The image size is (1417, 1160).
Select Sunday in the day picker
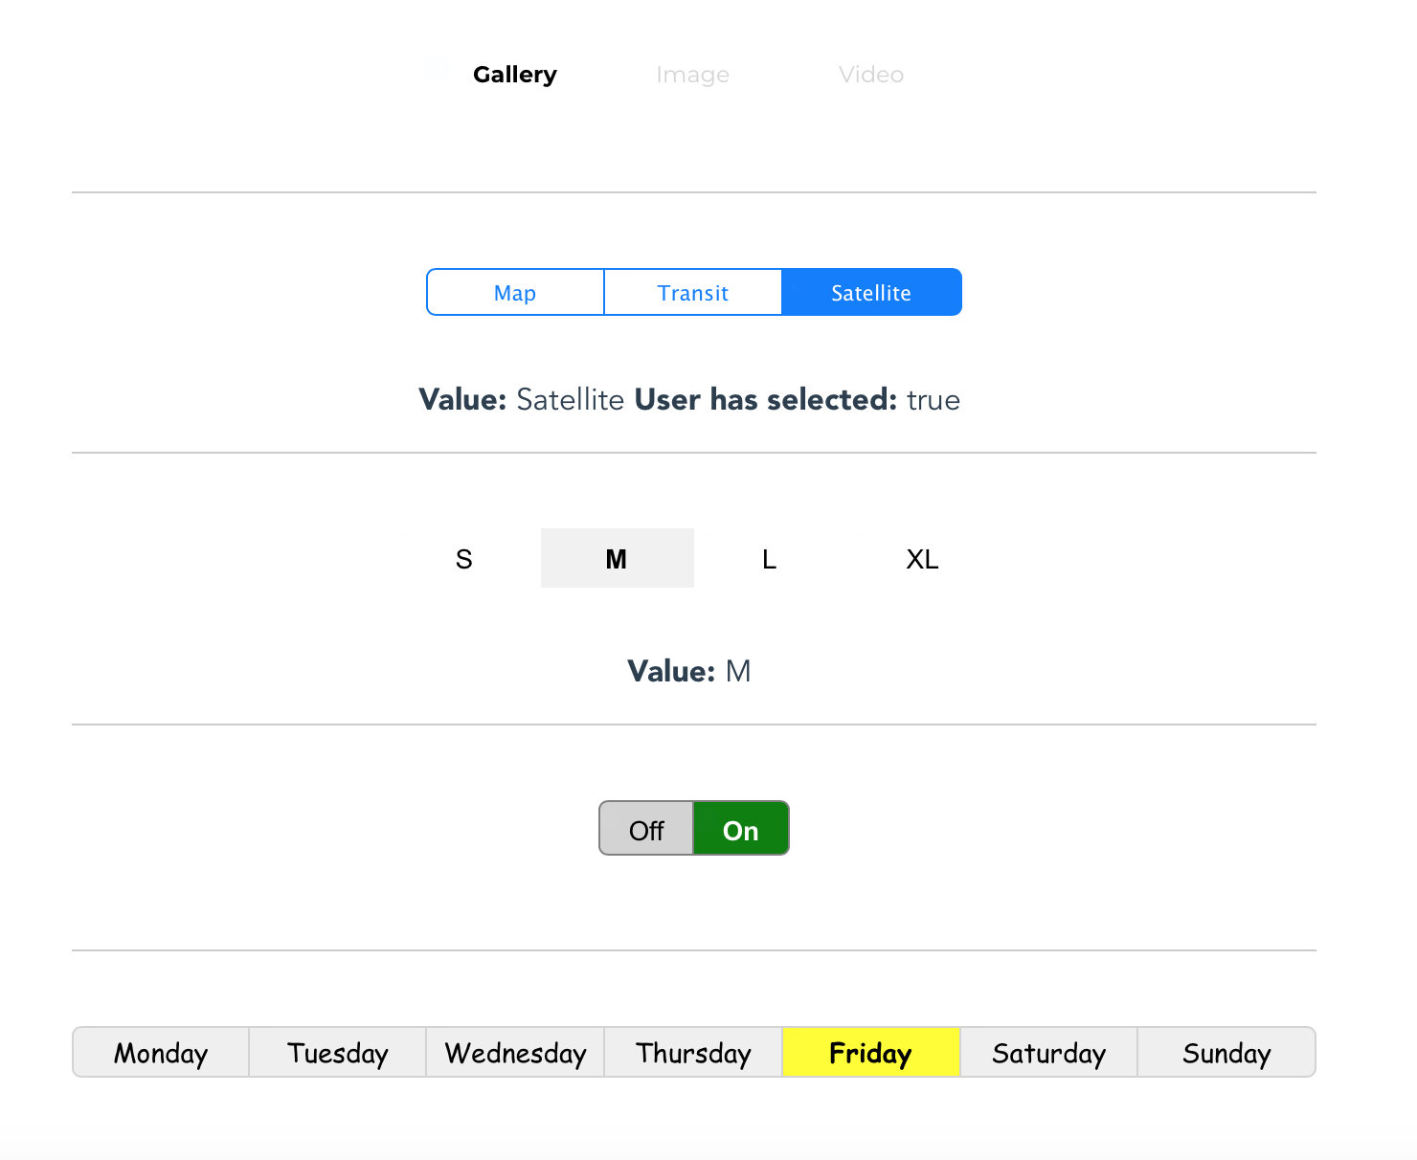(1226, 1053)
